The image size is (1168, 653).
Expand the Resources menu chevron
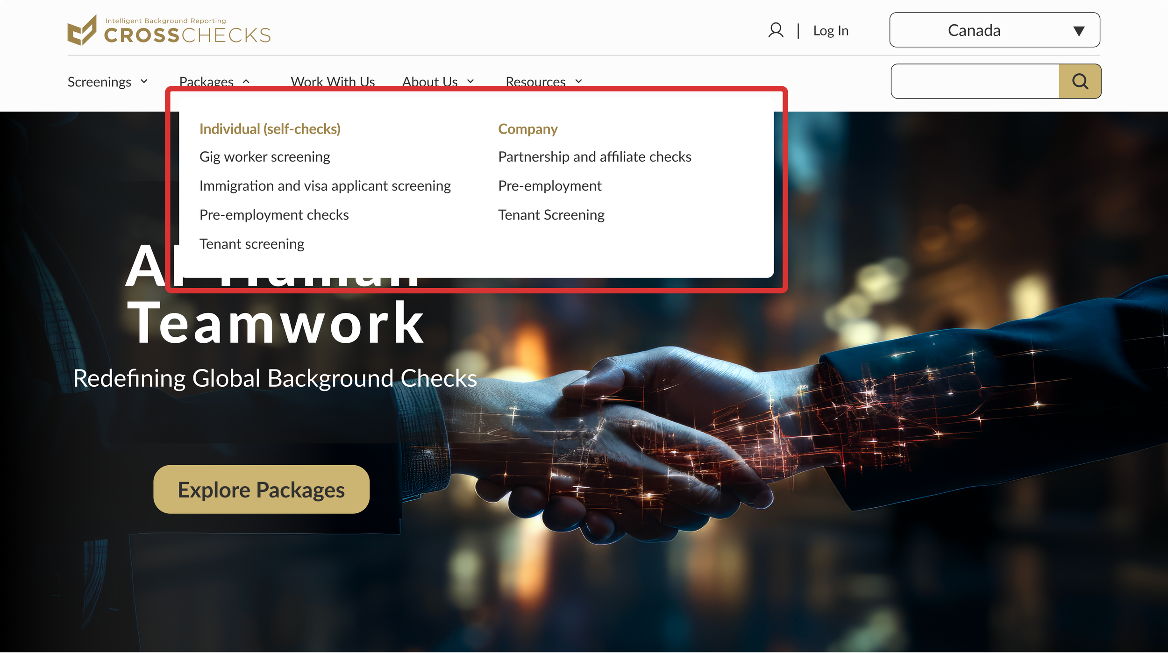pos(578,81)
